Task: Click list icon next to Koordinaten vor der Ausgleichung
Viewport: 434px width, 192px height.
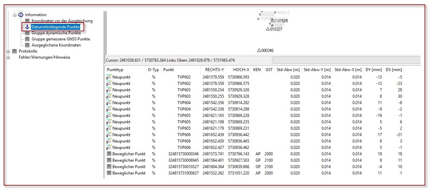Action: pos(27,21)
